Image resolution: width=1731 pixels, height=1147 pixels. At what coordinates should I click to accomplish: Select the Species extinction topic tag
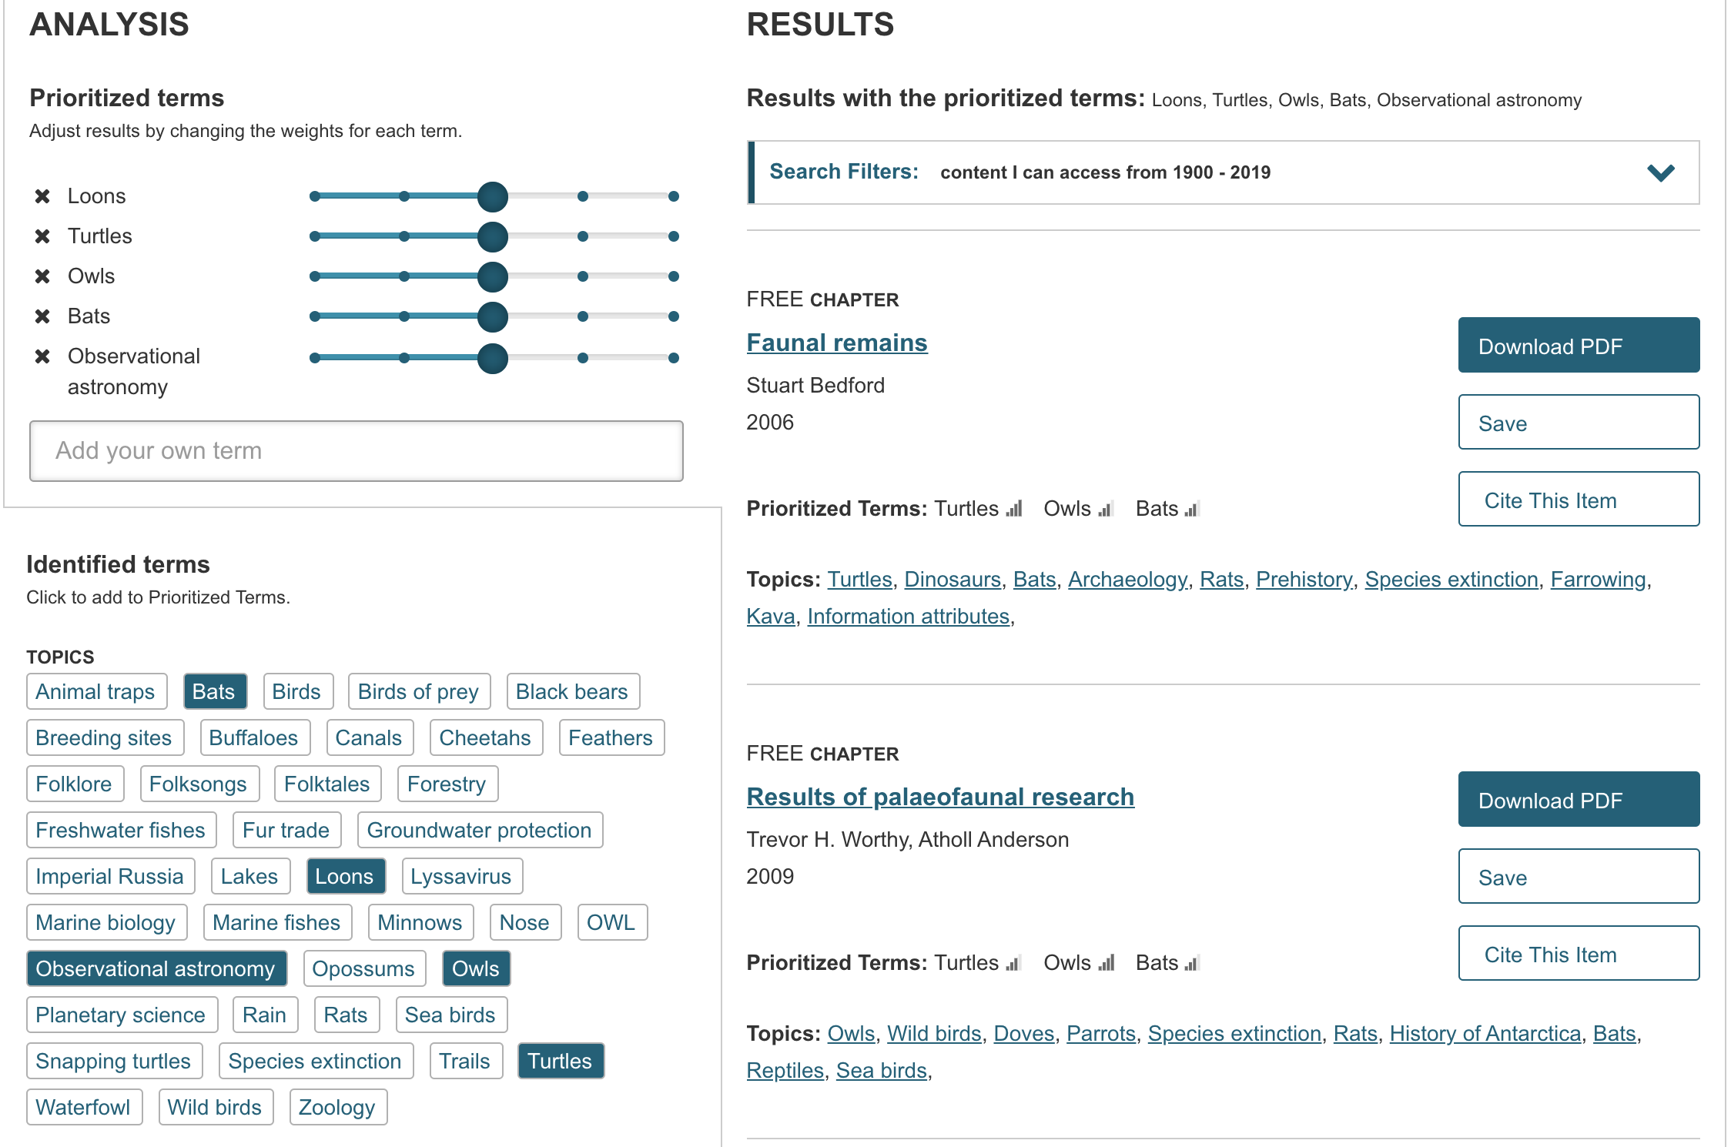coord(316,1061)
